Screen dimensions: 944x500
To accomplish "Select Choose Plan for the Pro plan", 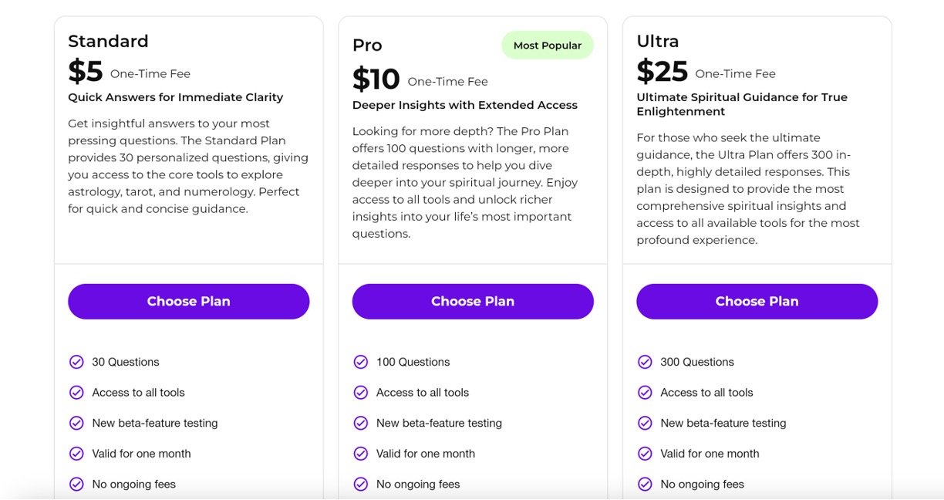I will [x=473, y=302].
